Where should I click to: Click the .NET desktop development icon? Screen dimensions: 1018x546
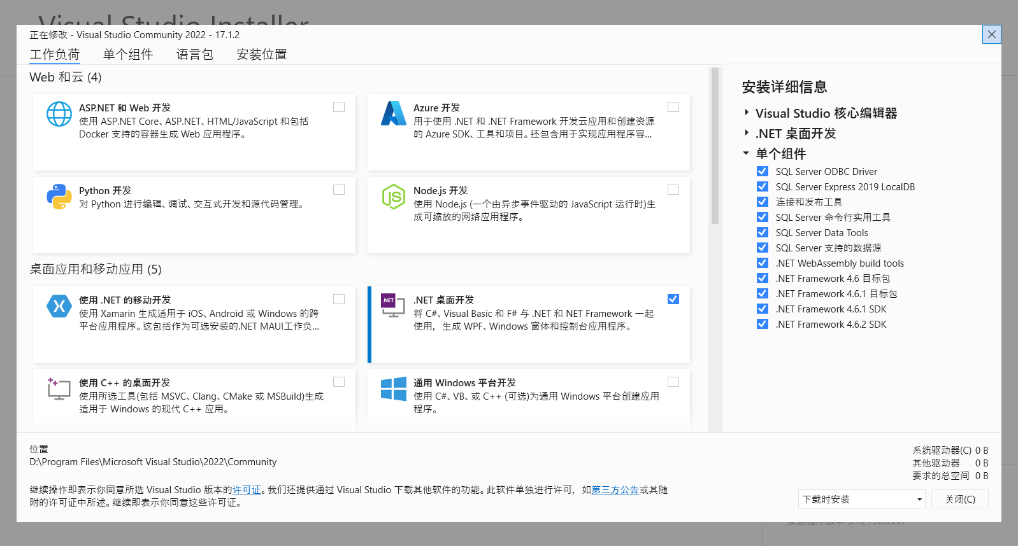click(393, 305)
